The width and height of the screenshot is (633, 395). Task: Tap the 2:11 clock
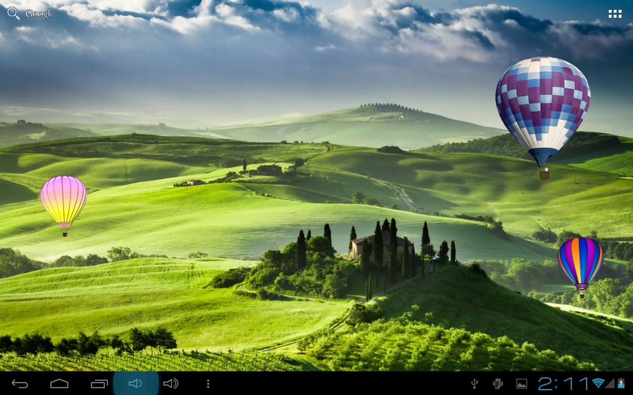564,384
